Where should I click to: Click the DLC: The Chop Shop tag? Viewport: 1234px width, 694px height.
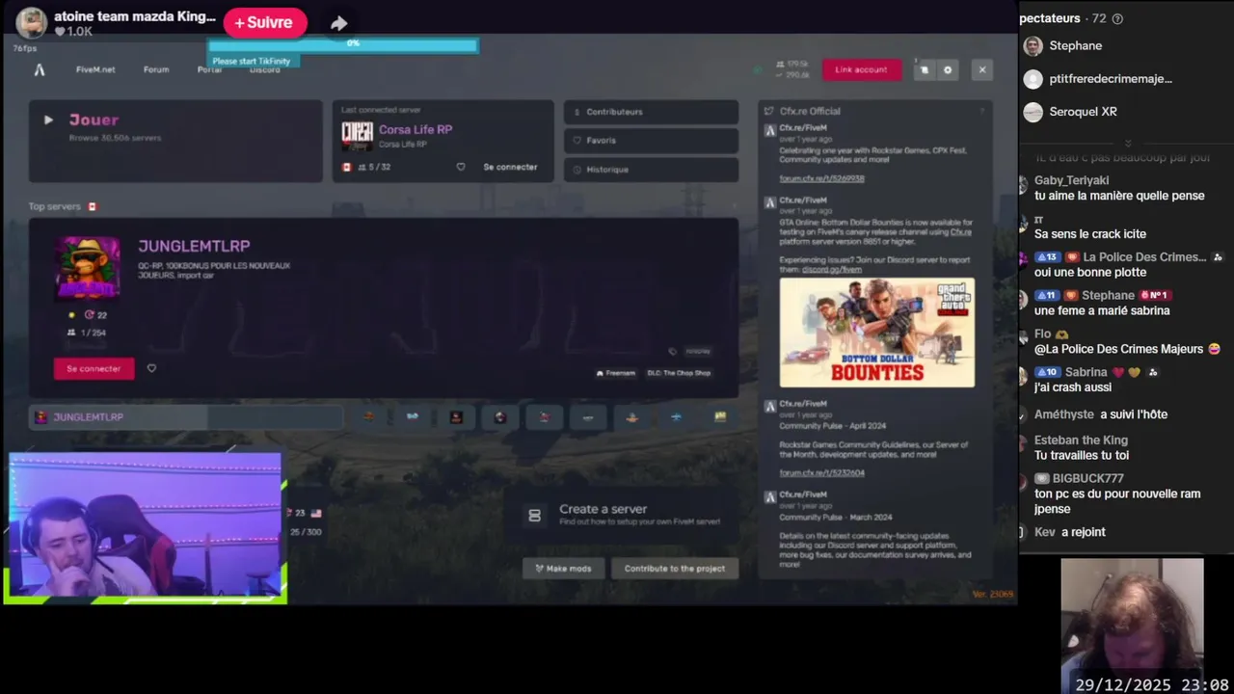click(679, 373)
